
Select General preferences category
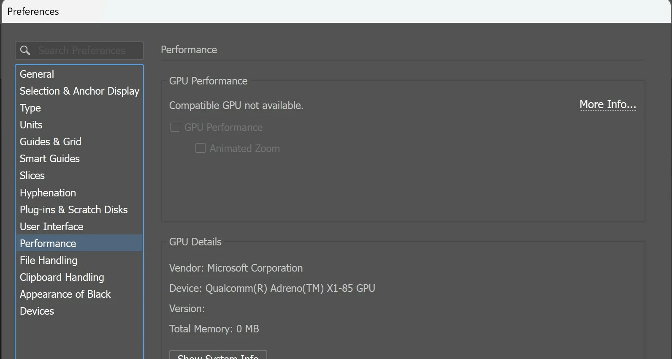[37, 74]
